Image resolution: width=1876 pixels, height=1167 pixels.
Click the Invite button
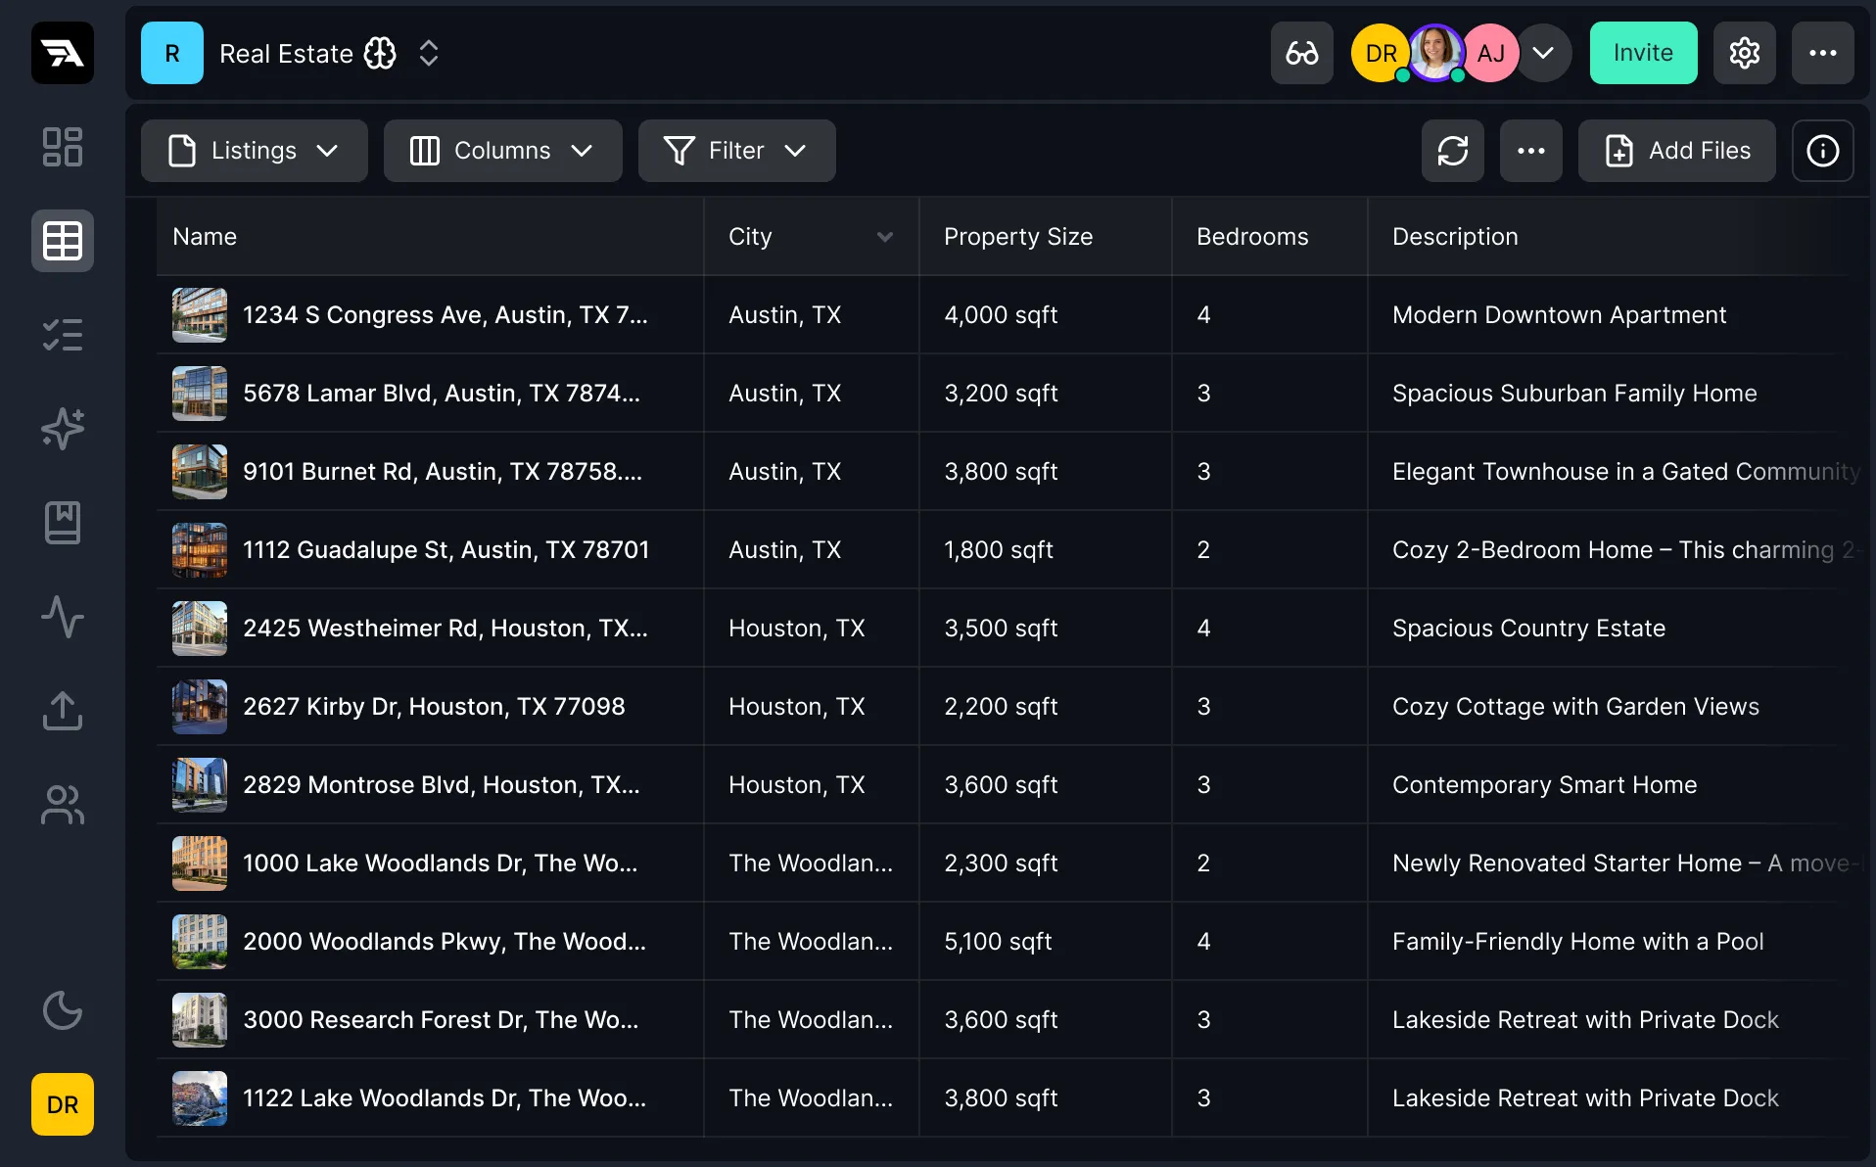(1643, 53)
